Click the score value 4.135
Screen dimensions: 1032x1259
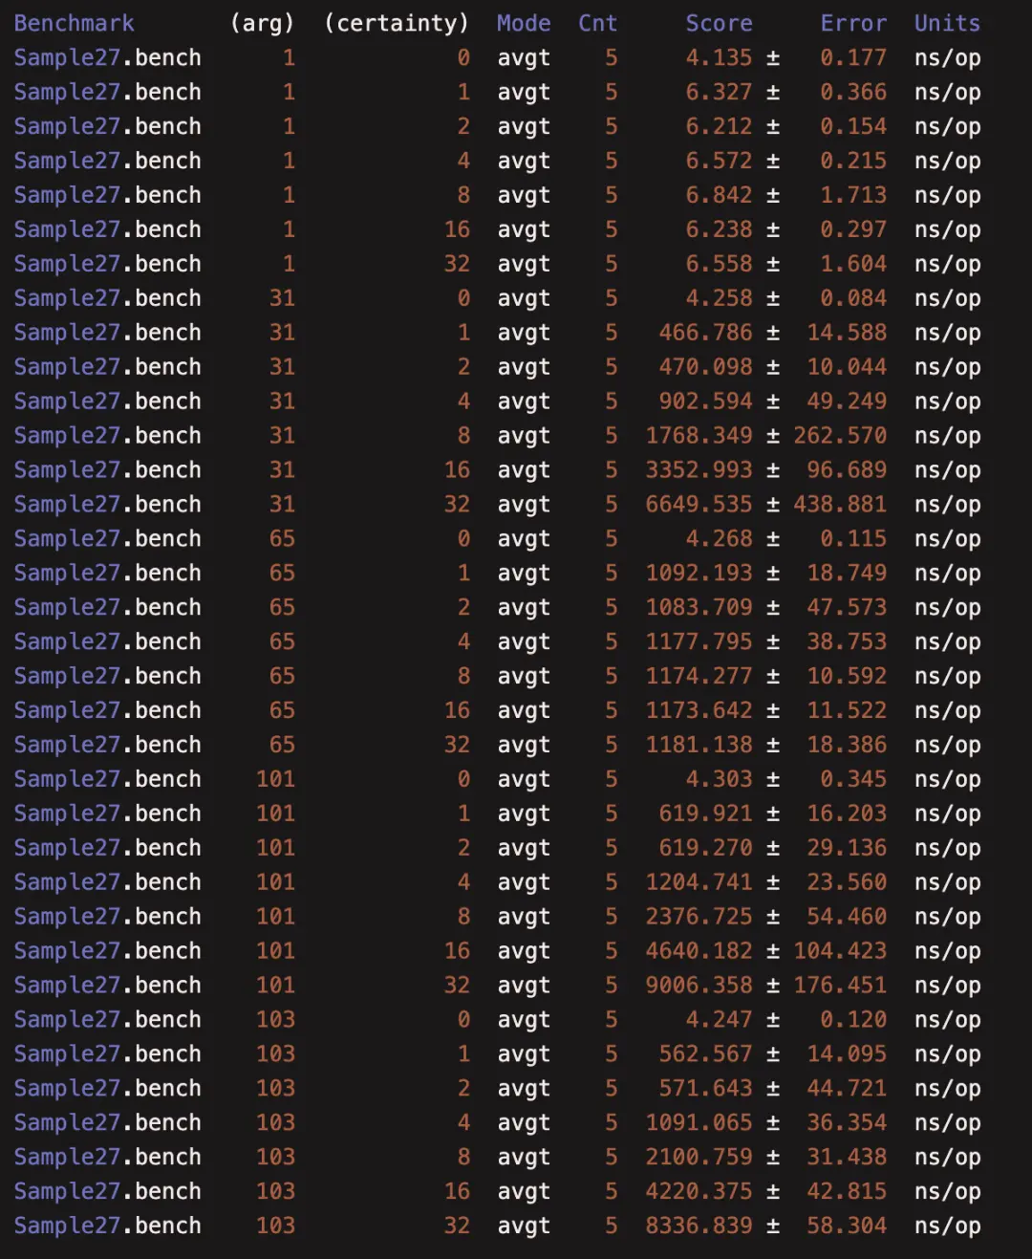click(719, 57)
